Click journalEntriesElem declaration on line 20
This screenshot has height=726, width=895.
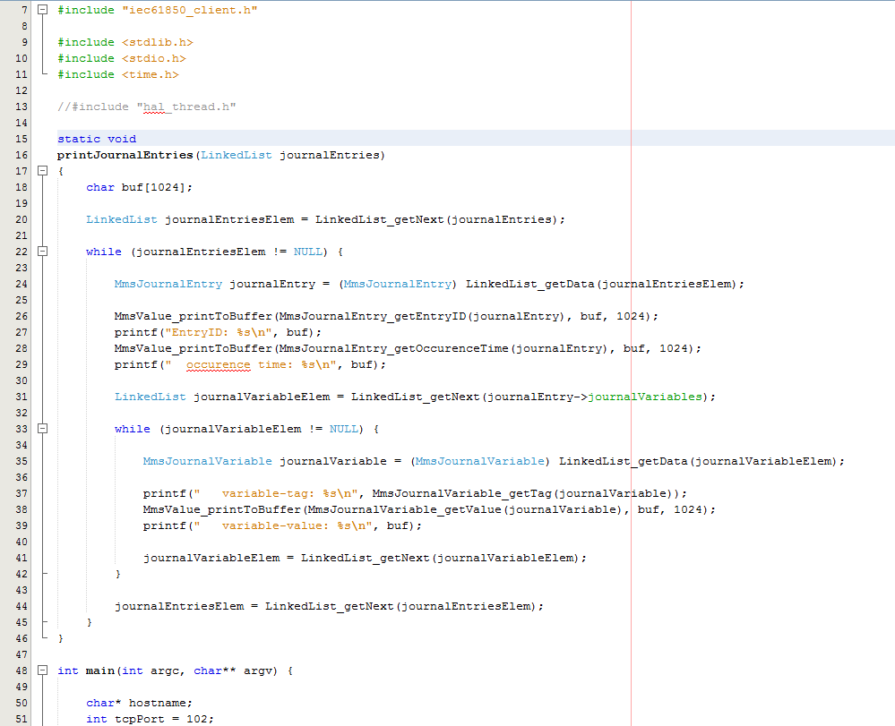click(229, 219)
